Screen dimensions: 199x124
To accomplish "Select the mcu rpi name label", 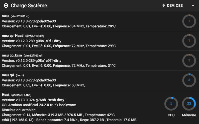I will [8, 75].
